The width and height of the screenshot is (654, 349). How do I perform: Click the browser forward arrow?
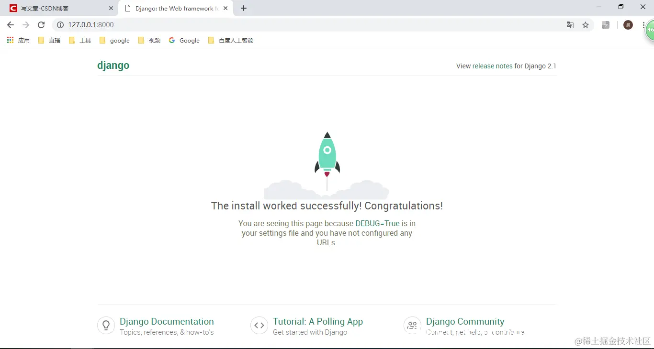26,25
